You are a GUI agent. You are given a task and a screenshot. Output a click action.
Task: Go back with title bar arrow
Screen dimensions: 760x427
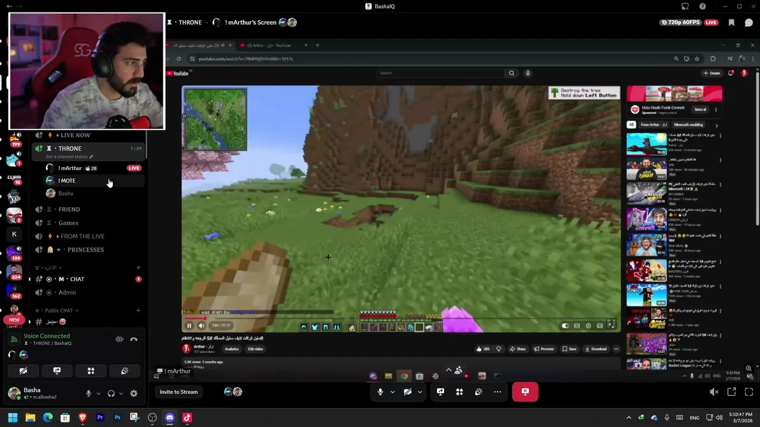[x=9, y=7]
